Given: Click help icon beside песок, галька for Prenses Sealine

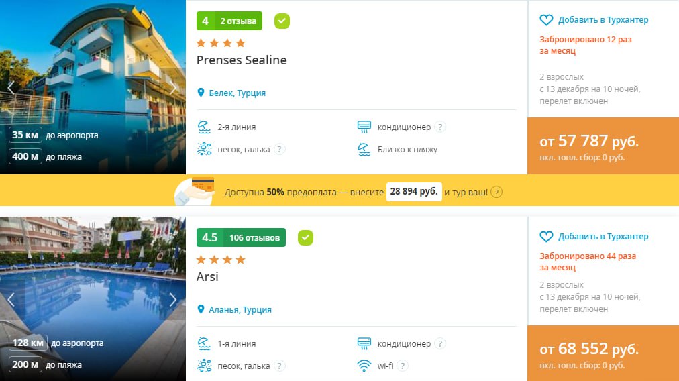Looking at the screenshot, I should (x=279, y=149).
